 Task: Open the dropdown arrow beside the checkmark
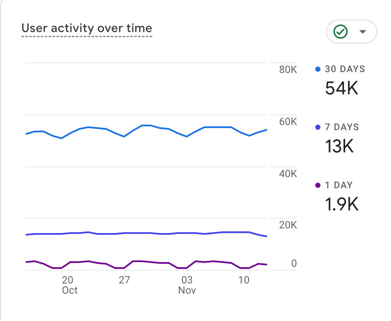[363, 32]
